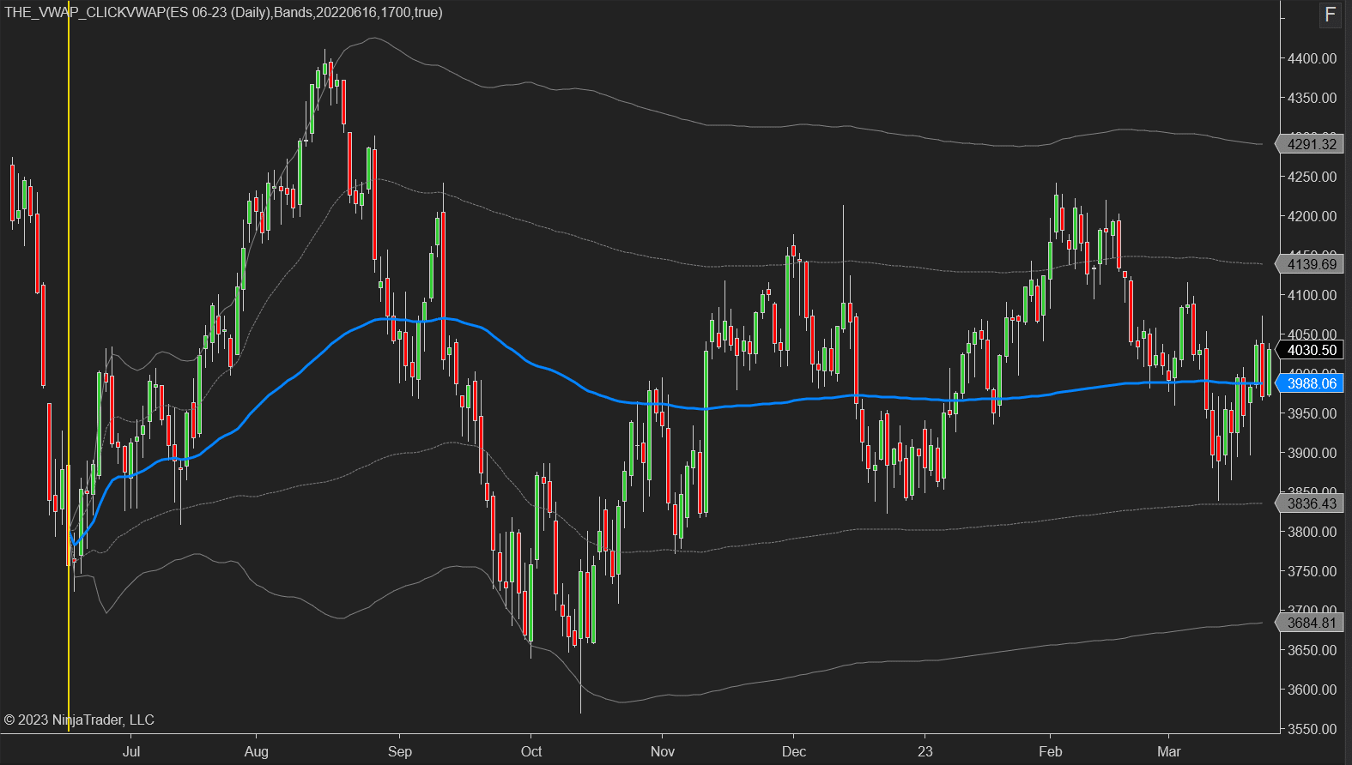Click the 3550.00 price axis label
The width and height of the screenshot is (1352, 765).
(1312, 729)
